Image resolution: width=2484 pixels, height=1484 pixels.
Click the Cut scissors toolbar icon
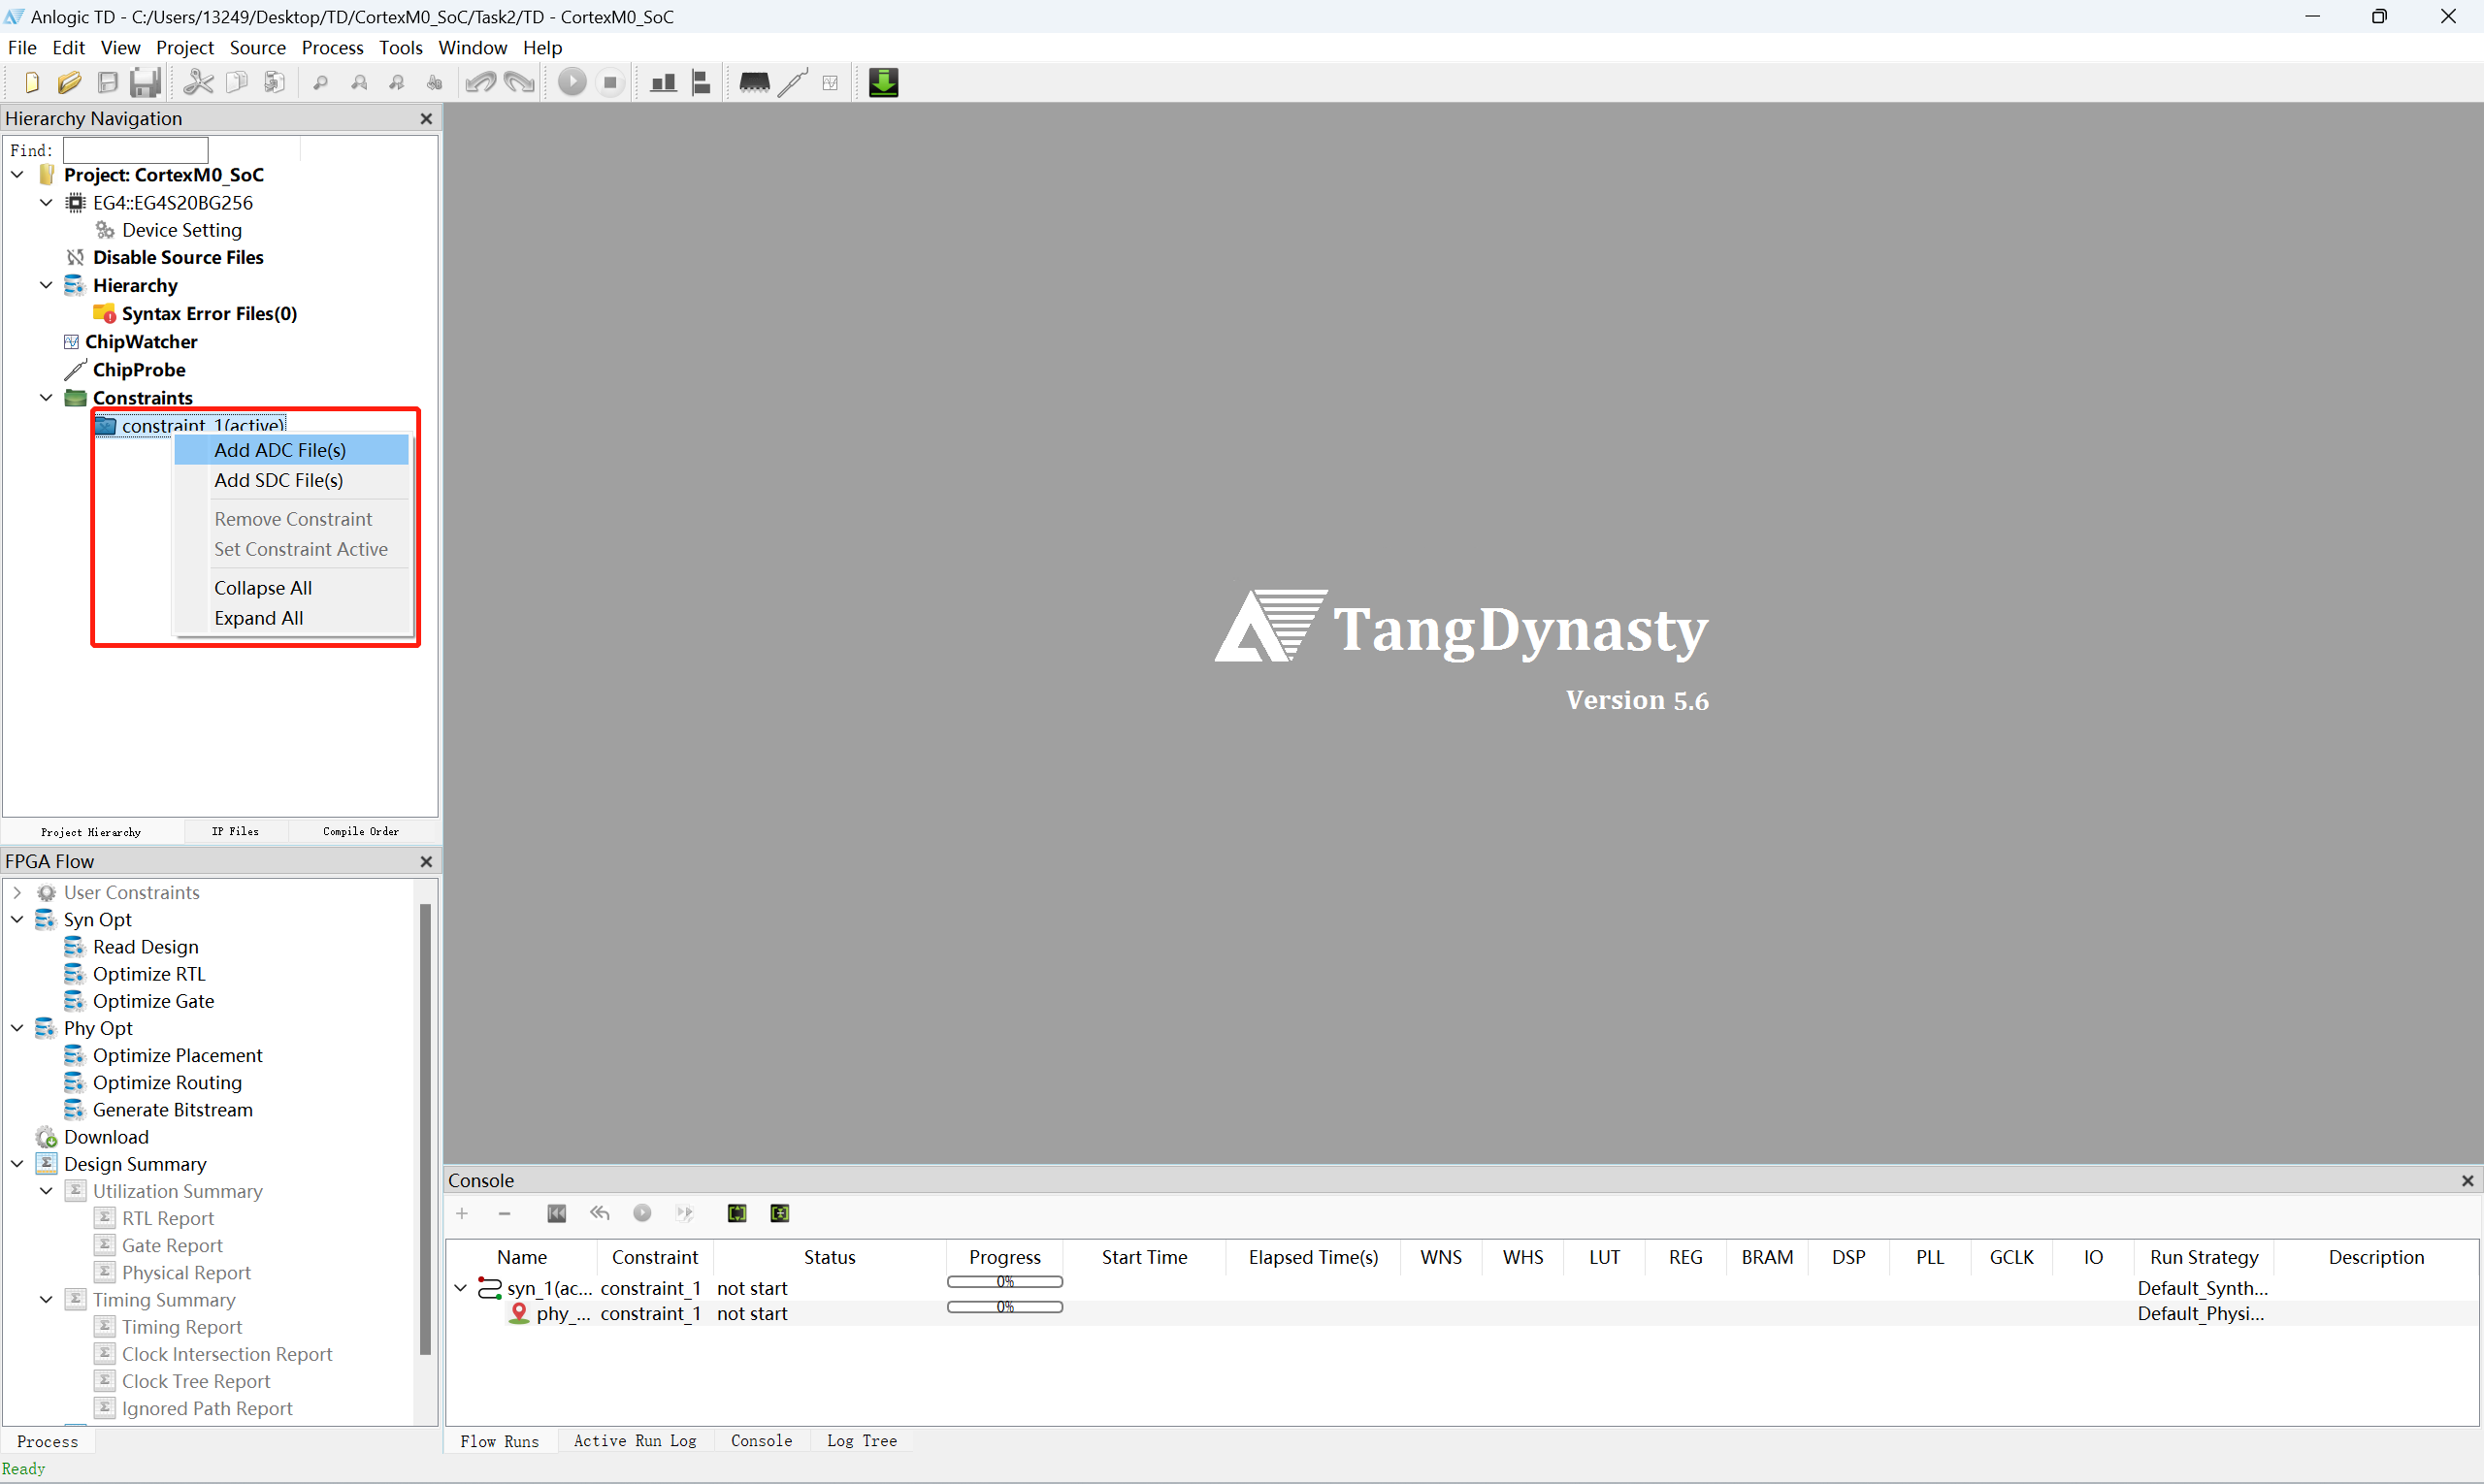198,82
